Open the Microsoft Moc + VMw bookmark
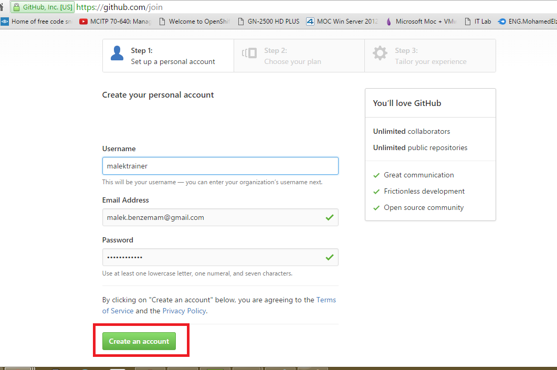This screenshot has width=557, height=370. pos(421,22)
